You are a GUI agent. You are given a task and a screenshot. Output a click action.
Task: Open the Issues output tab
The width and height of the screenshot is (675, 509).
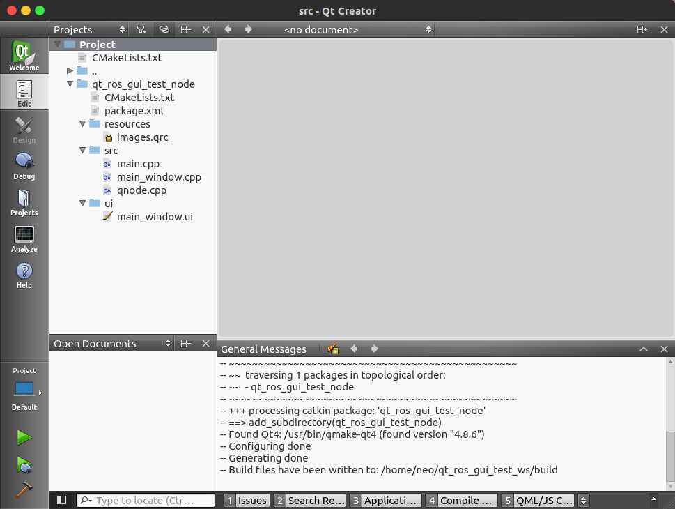[x=247, y=500]
